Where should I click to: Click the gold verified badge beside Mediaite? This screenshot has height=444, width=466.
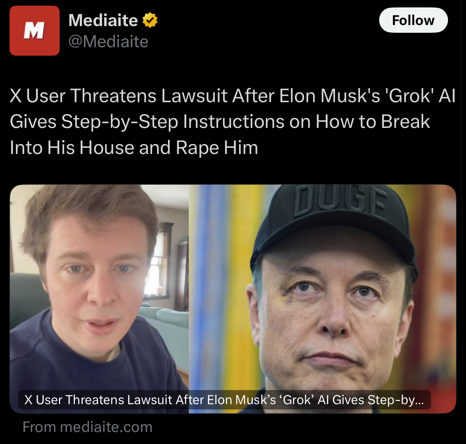(x=150, y=20)
